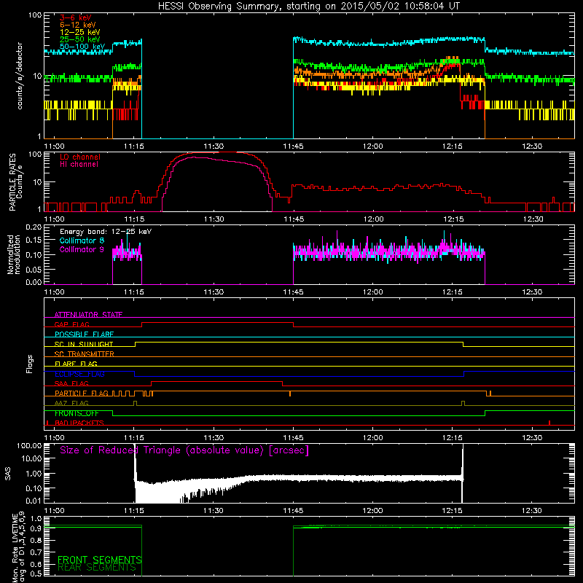This screenshot has width=583, height=583.
Task: Click the 12:00 time label under the count-rate plot
Action: coord(373,146)
